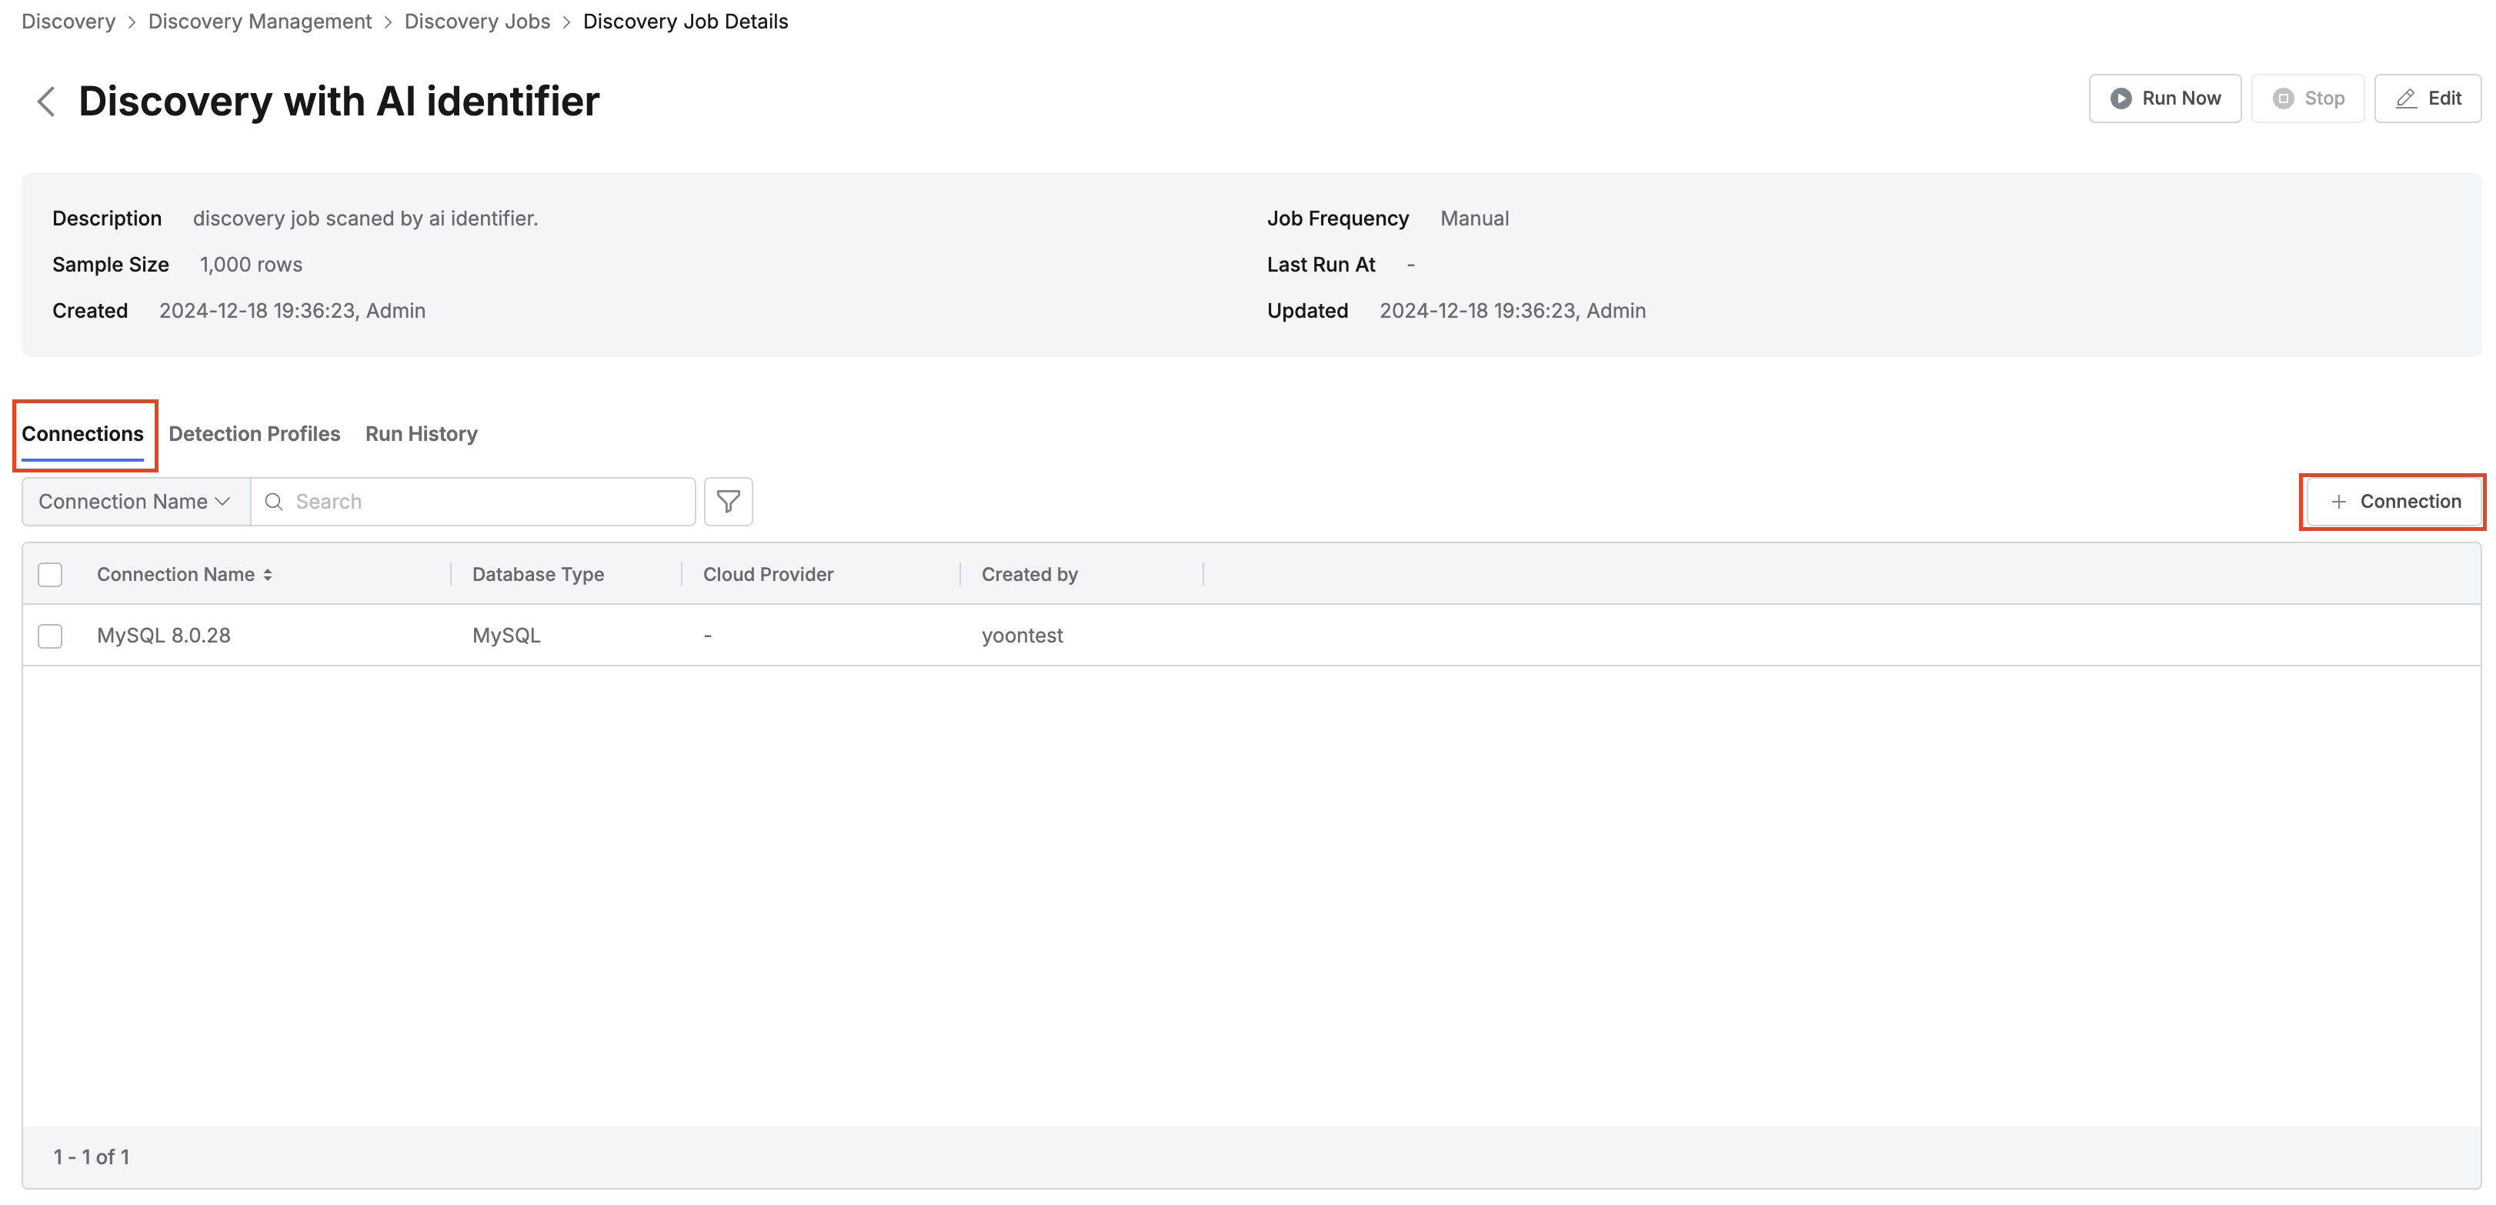Open the filter funnel icon
The height and width of the screenshot is (1205, 2496).
point(728,501)
